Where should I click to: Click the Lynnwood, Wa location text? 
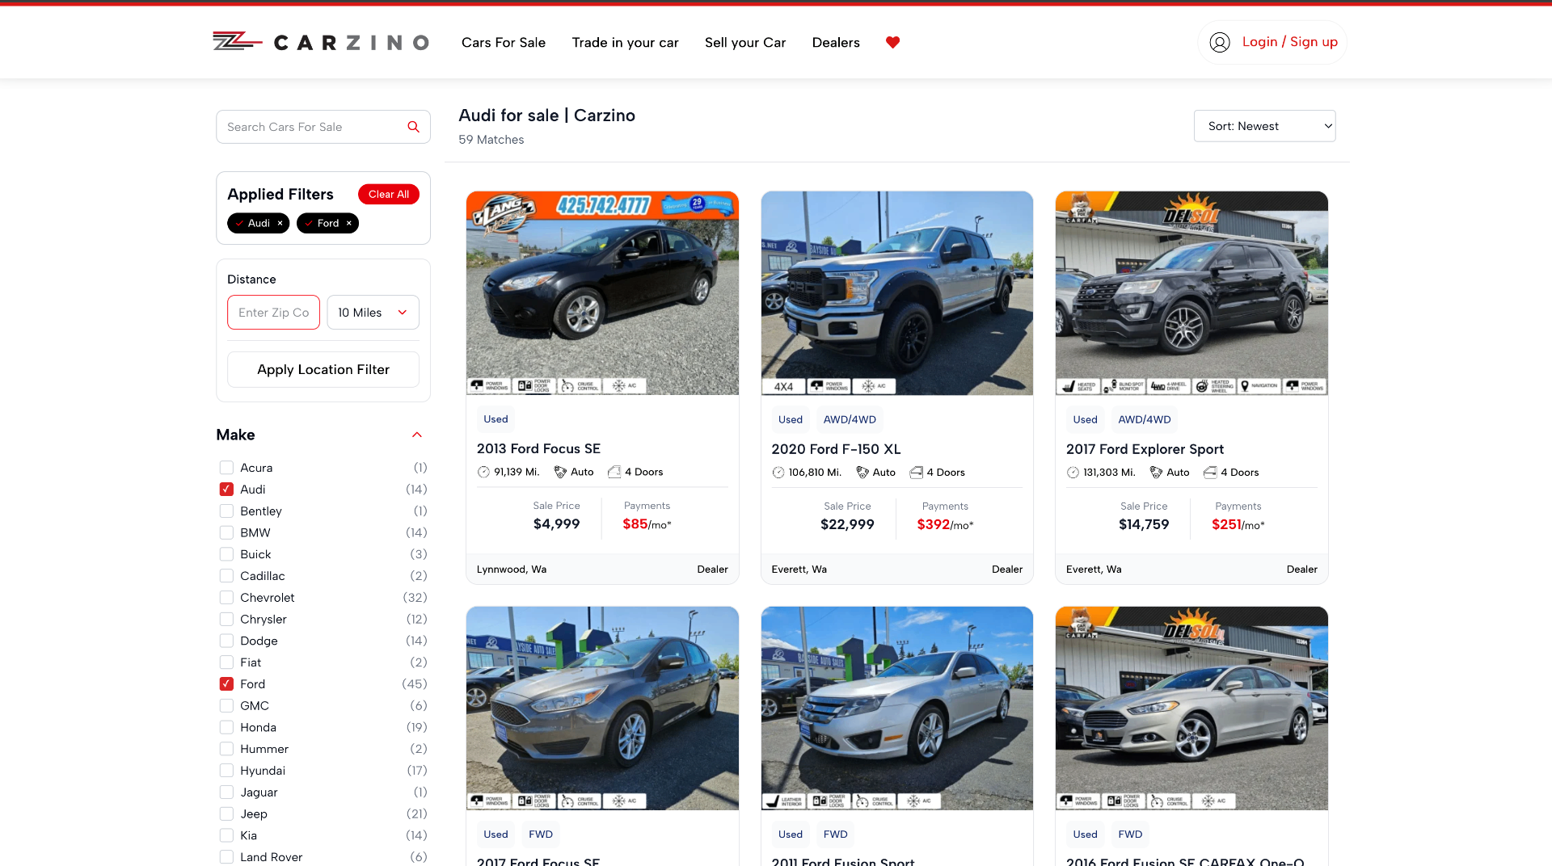512,570
